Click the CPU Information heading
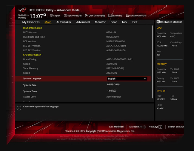194x151 pixels. point(32,55)
